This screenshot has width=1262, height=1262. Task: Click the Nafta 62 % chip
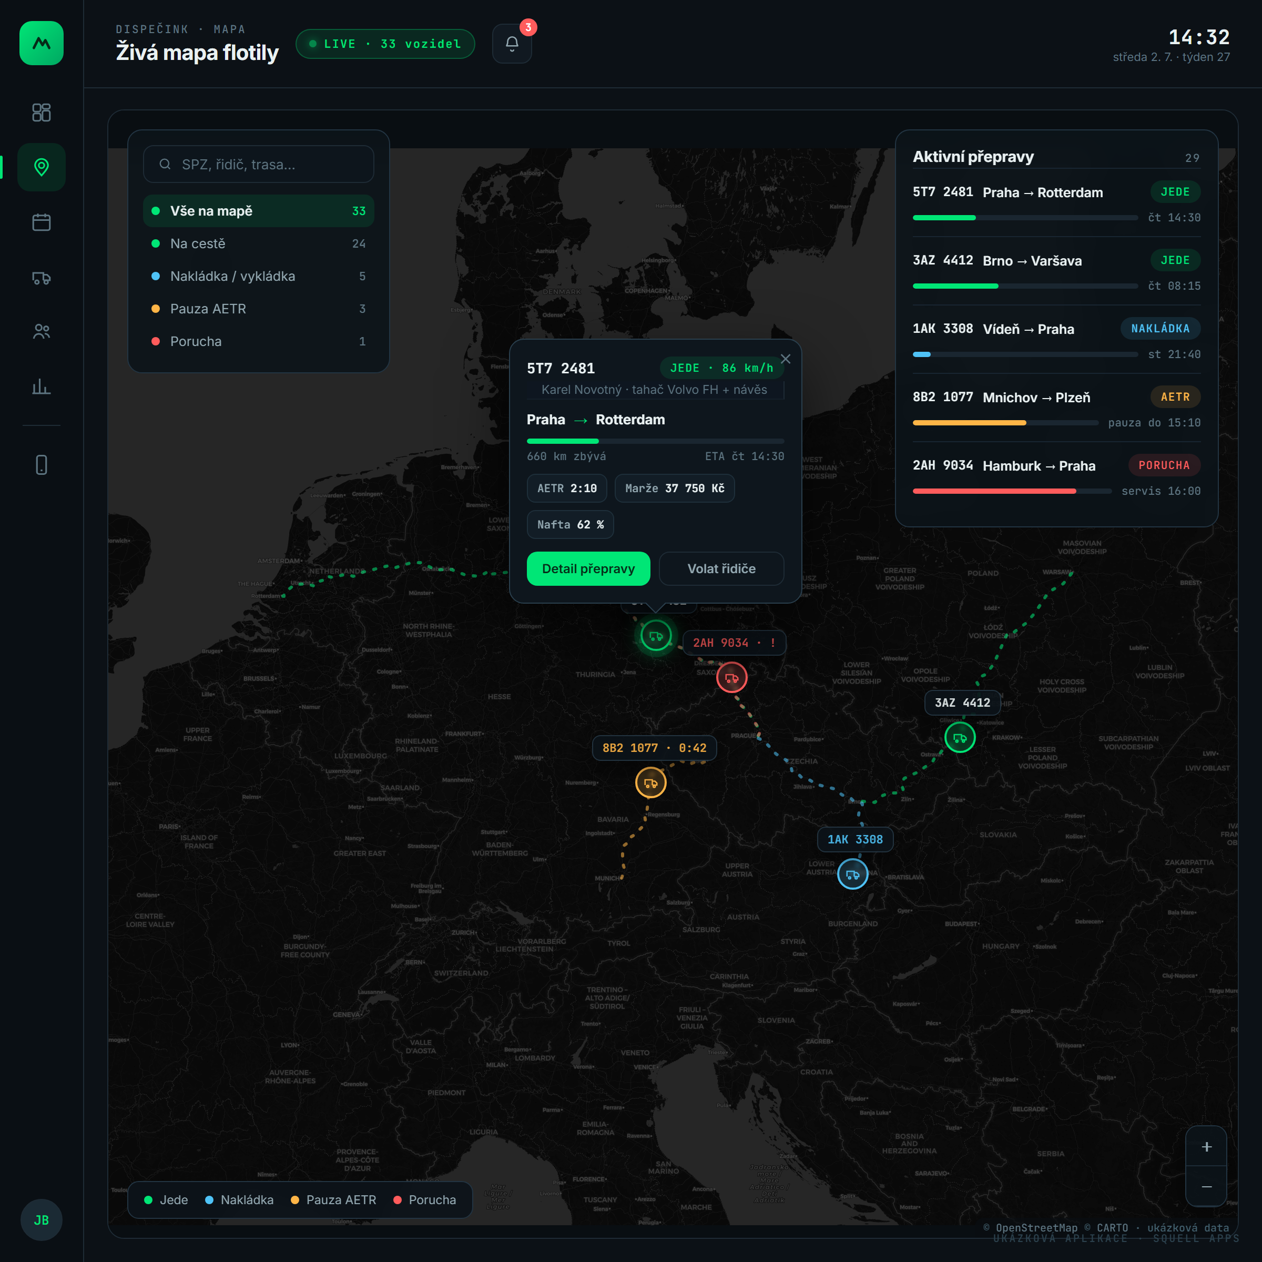tap(570, 525)
